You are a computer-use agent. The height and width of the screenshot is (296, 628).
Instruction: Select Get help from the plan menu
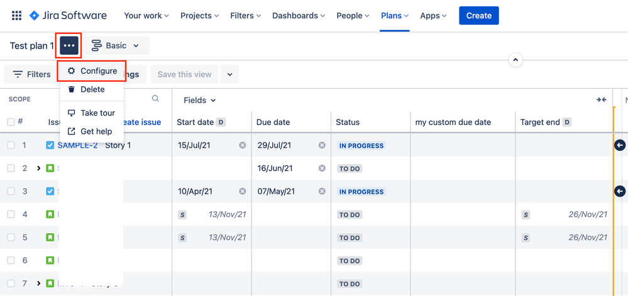(92, 131)
